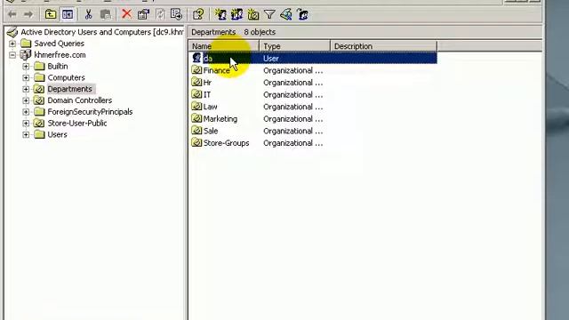Click the red X Delete icon
Screen dimensions: 569x320
coord(126,14)
